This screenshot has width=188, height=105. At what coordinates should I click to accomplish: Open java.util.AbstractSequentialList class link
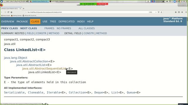[44, 69]
